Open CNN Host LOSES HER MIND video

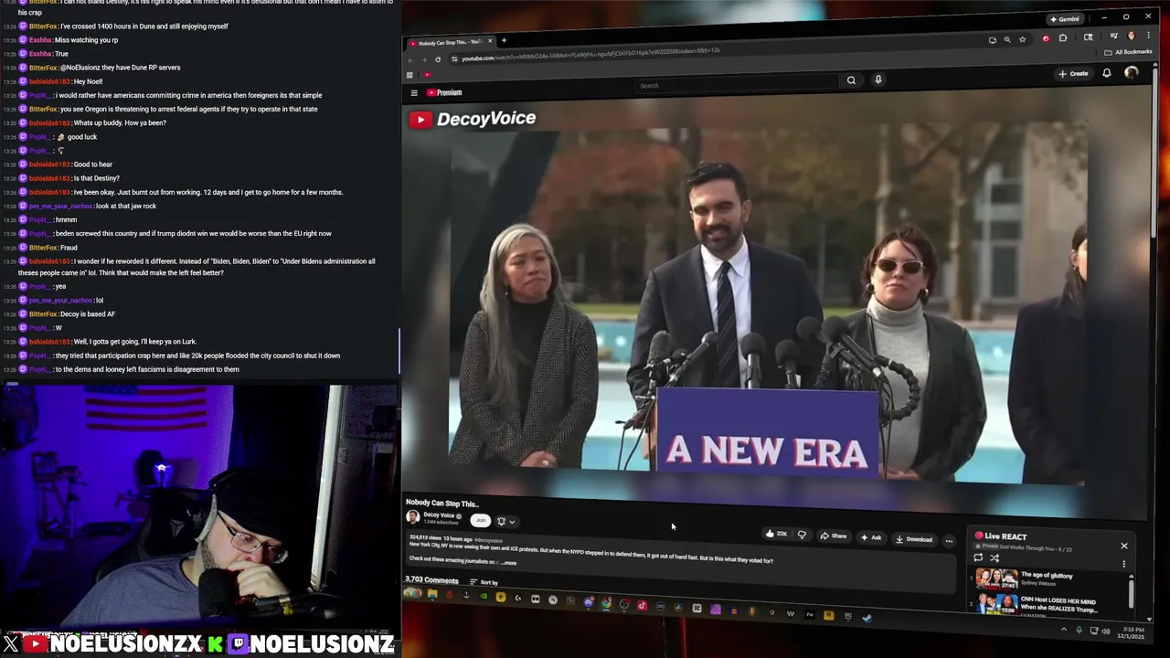1058,604
